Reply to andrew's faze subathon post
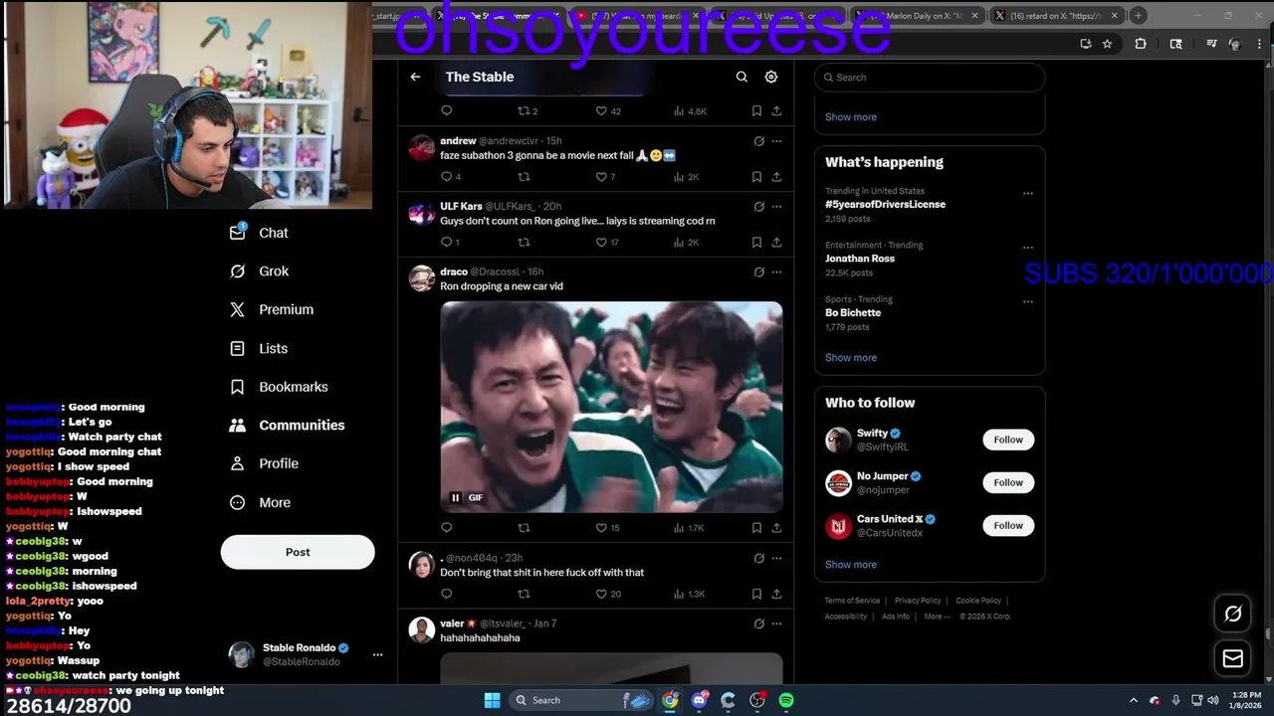The width and height of the screenshot is (1274, 716). pyautogui.click(x=446, y=177)
